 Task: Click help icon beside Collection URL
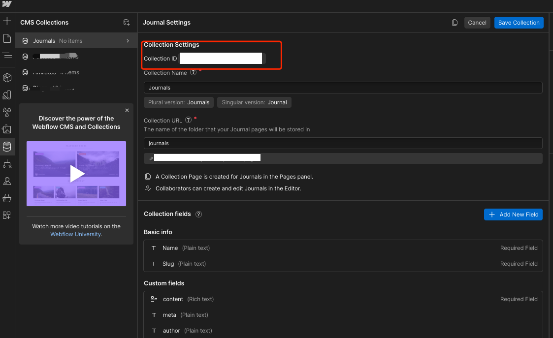pos(188,120)
